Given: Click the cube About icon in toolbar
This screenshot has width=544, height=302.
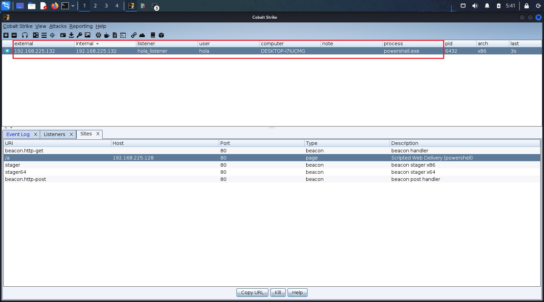Looking at the screenshot, I should tap(161, 35).
